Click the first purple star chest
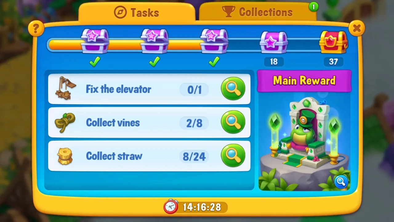The image size is (394, 222). pyautogui.click(x=95, y=41)
